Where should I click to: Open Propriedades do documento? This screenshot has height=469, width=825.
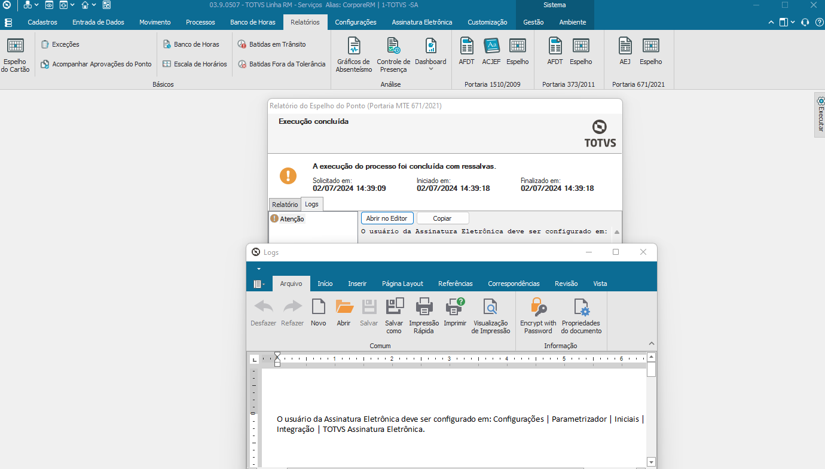[581, 316]
